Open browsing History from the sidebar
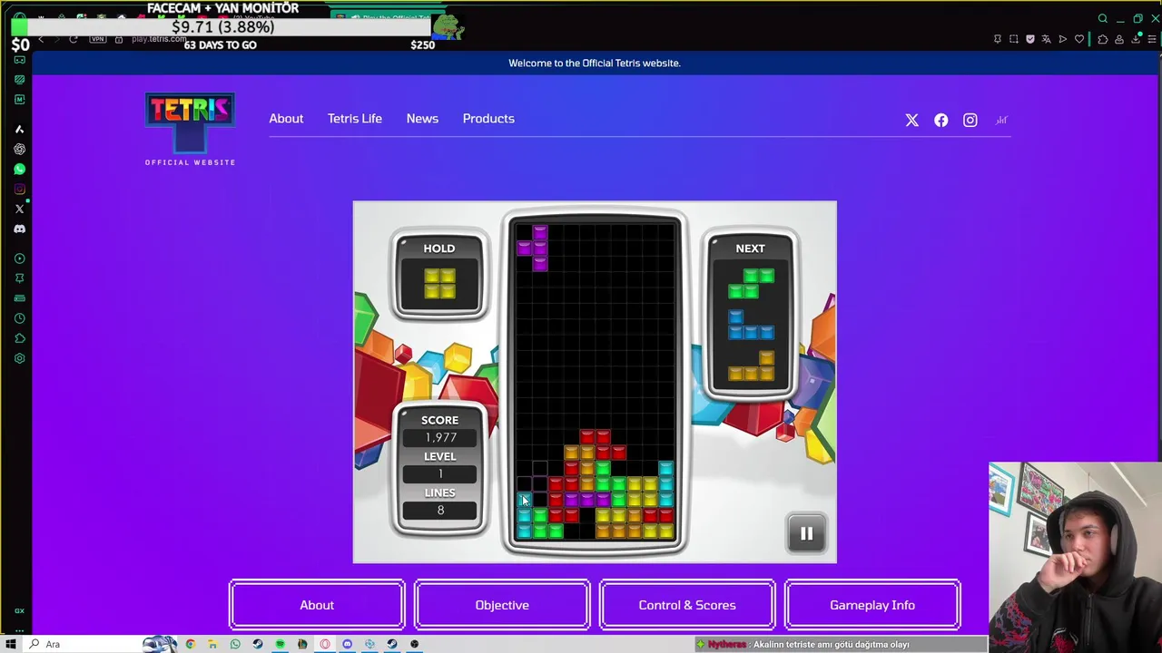The width and height of the screenshot is (1162, 653). (19, 318)
